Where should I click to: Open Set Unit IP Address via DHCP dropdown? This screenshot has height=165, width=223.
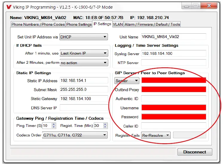(x=84, y=37)
